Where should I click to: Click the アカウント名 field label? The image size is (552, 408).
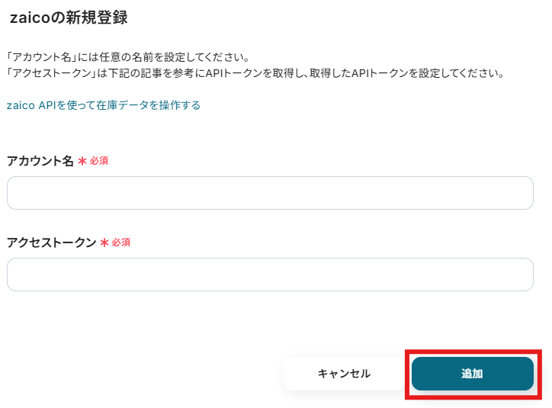pos(40,161)
